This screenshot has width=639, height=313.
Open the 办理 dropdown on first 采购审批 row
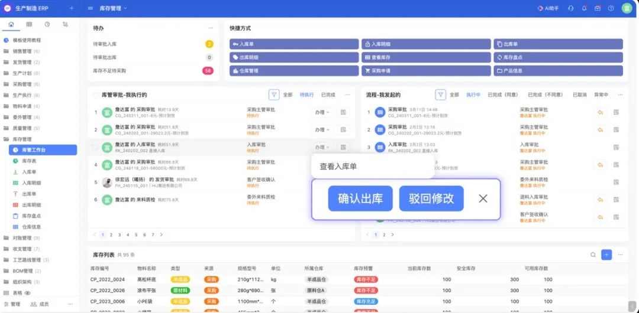click(322, 112)
